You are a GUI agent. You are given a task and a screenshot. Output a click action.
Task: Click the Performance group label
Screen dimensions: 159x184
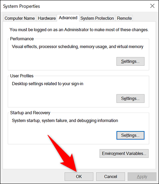(x=22, y=39)
